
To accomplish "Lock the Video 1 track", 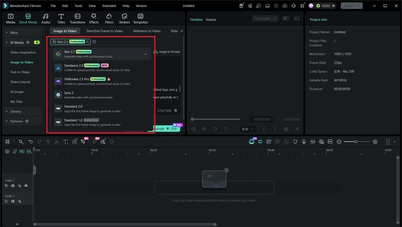I will click(6, 186).
